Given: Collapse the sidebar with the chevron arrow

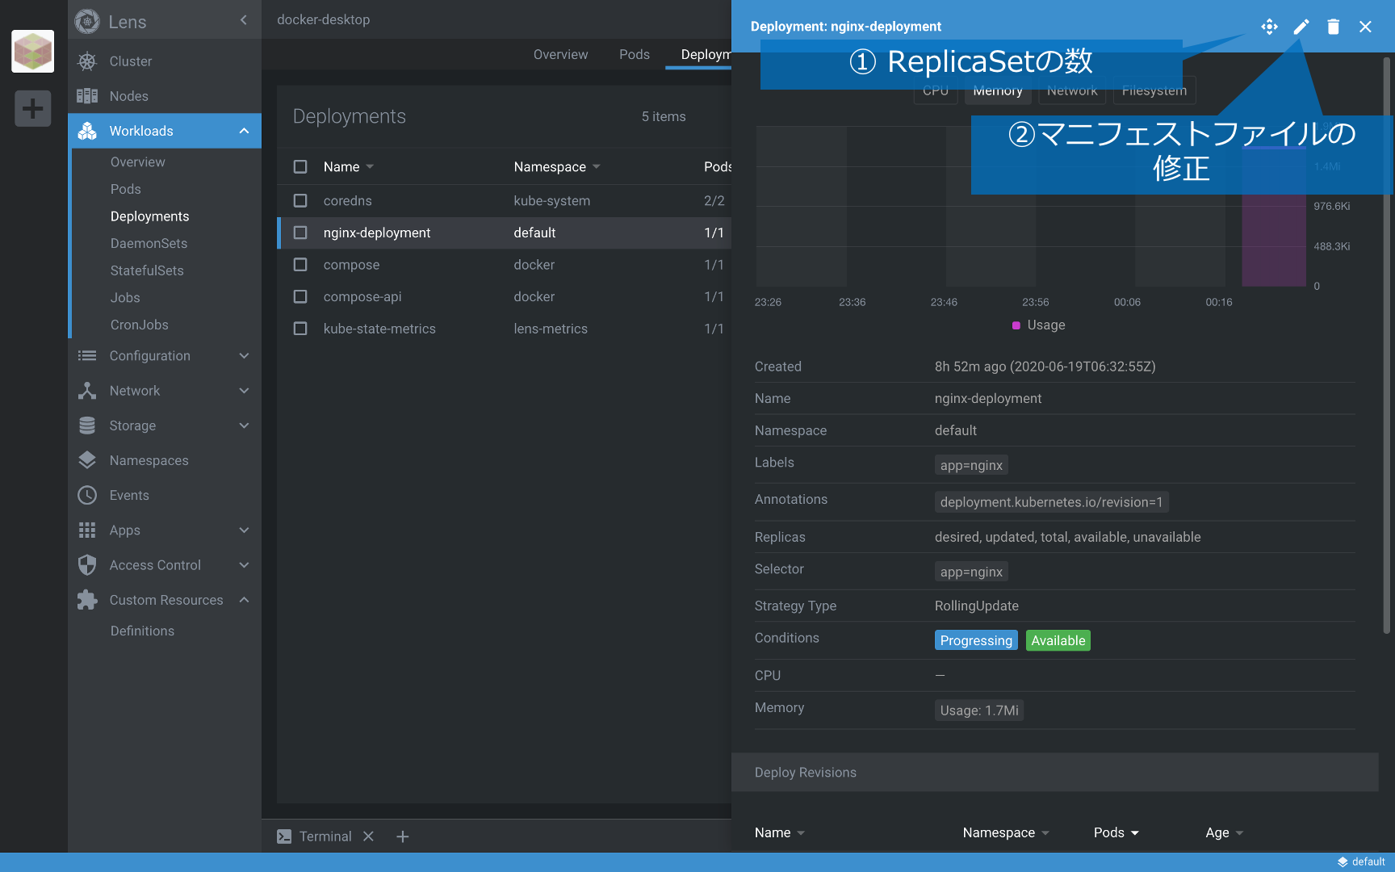Looking at the screenshot, I should click(244, 20).
